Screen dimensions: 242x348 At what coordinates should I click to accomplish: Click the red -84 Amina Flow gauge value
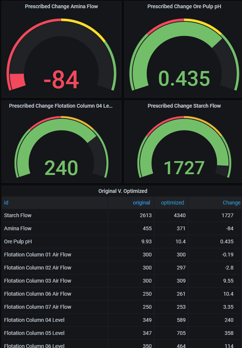point(61,80)
